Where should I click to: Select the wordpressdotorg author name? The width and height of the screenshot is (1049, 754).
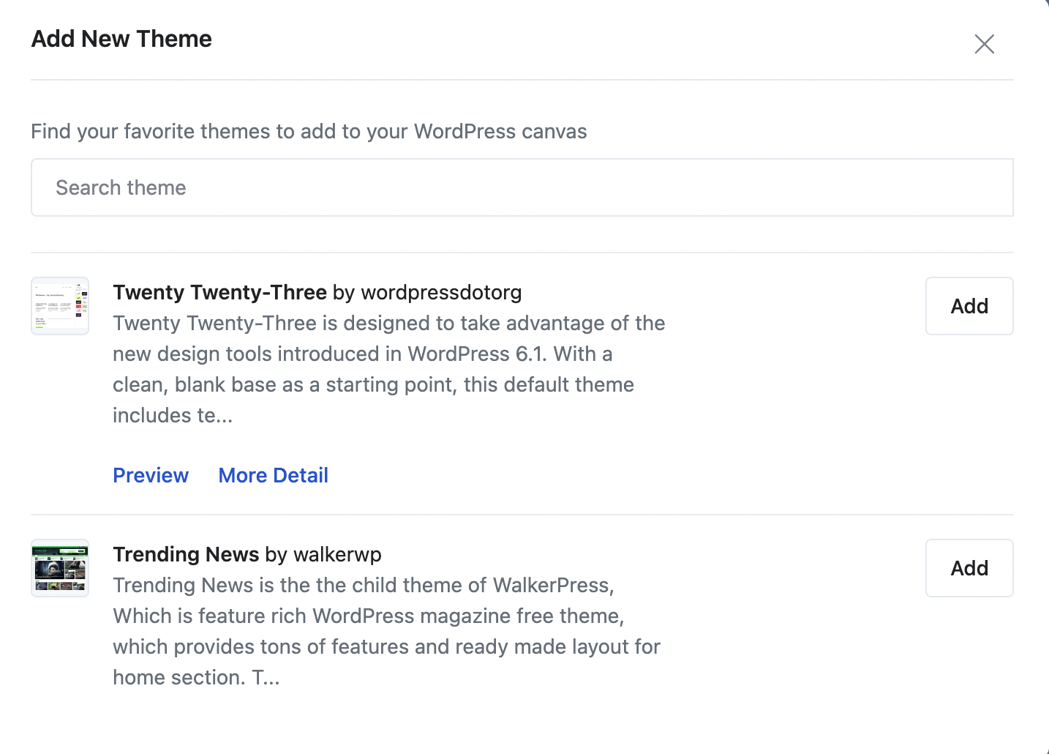tap(441, 292)
